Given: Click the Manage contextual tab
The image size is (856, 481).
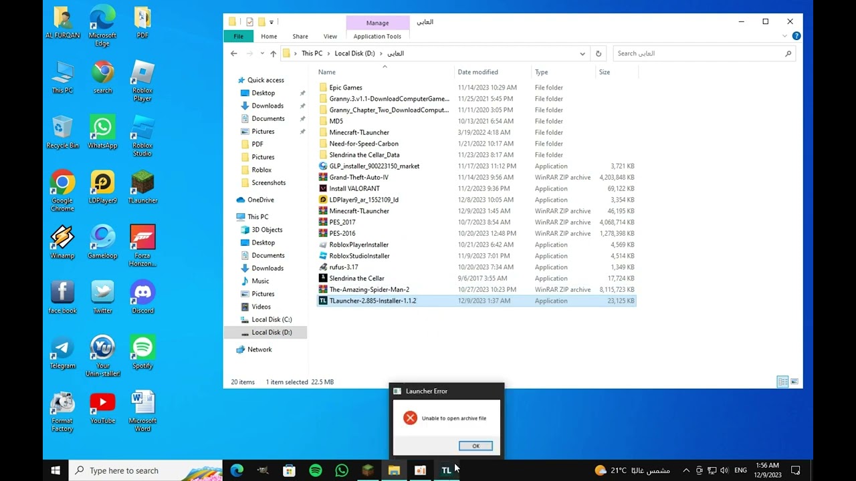Looking at the screenshot, I should coord(377,23).
